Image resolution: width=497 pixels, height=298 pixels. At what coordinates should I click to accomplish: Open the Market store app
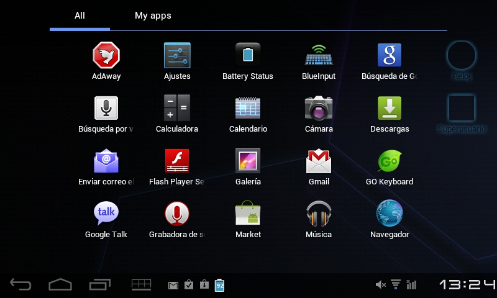click(x=248, y=220)
